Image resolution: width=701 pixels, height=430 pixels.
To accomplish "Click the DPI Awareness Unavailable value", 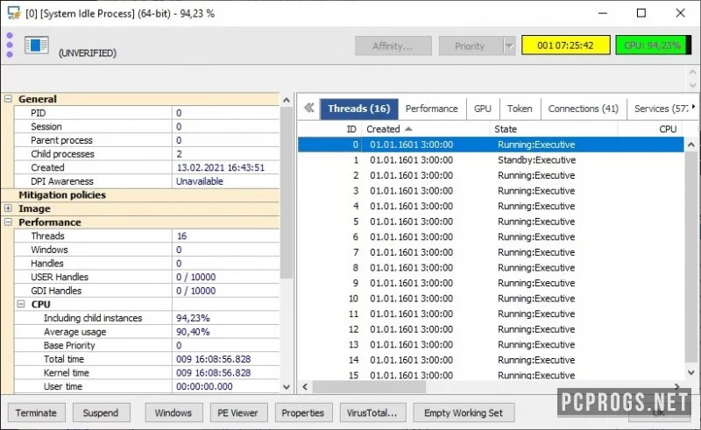I will (x=200, y=181).
